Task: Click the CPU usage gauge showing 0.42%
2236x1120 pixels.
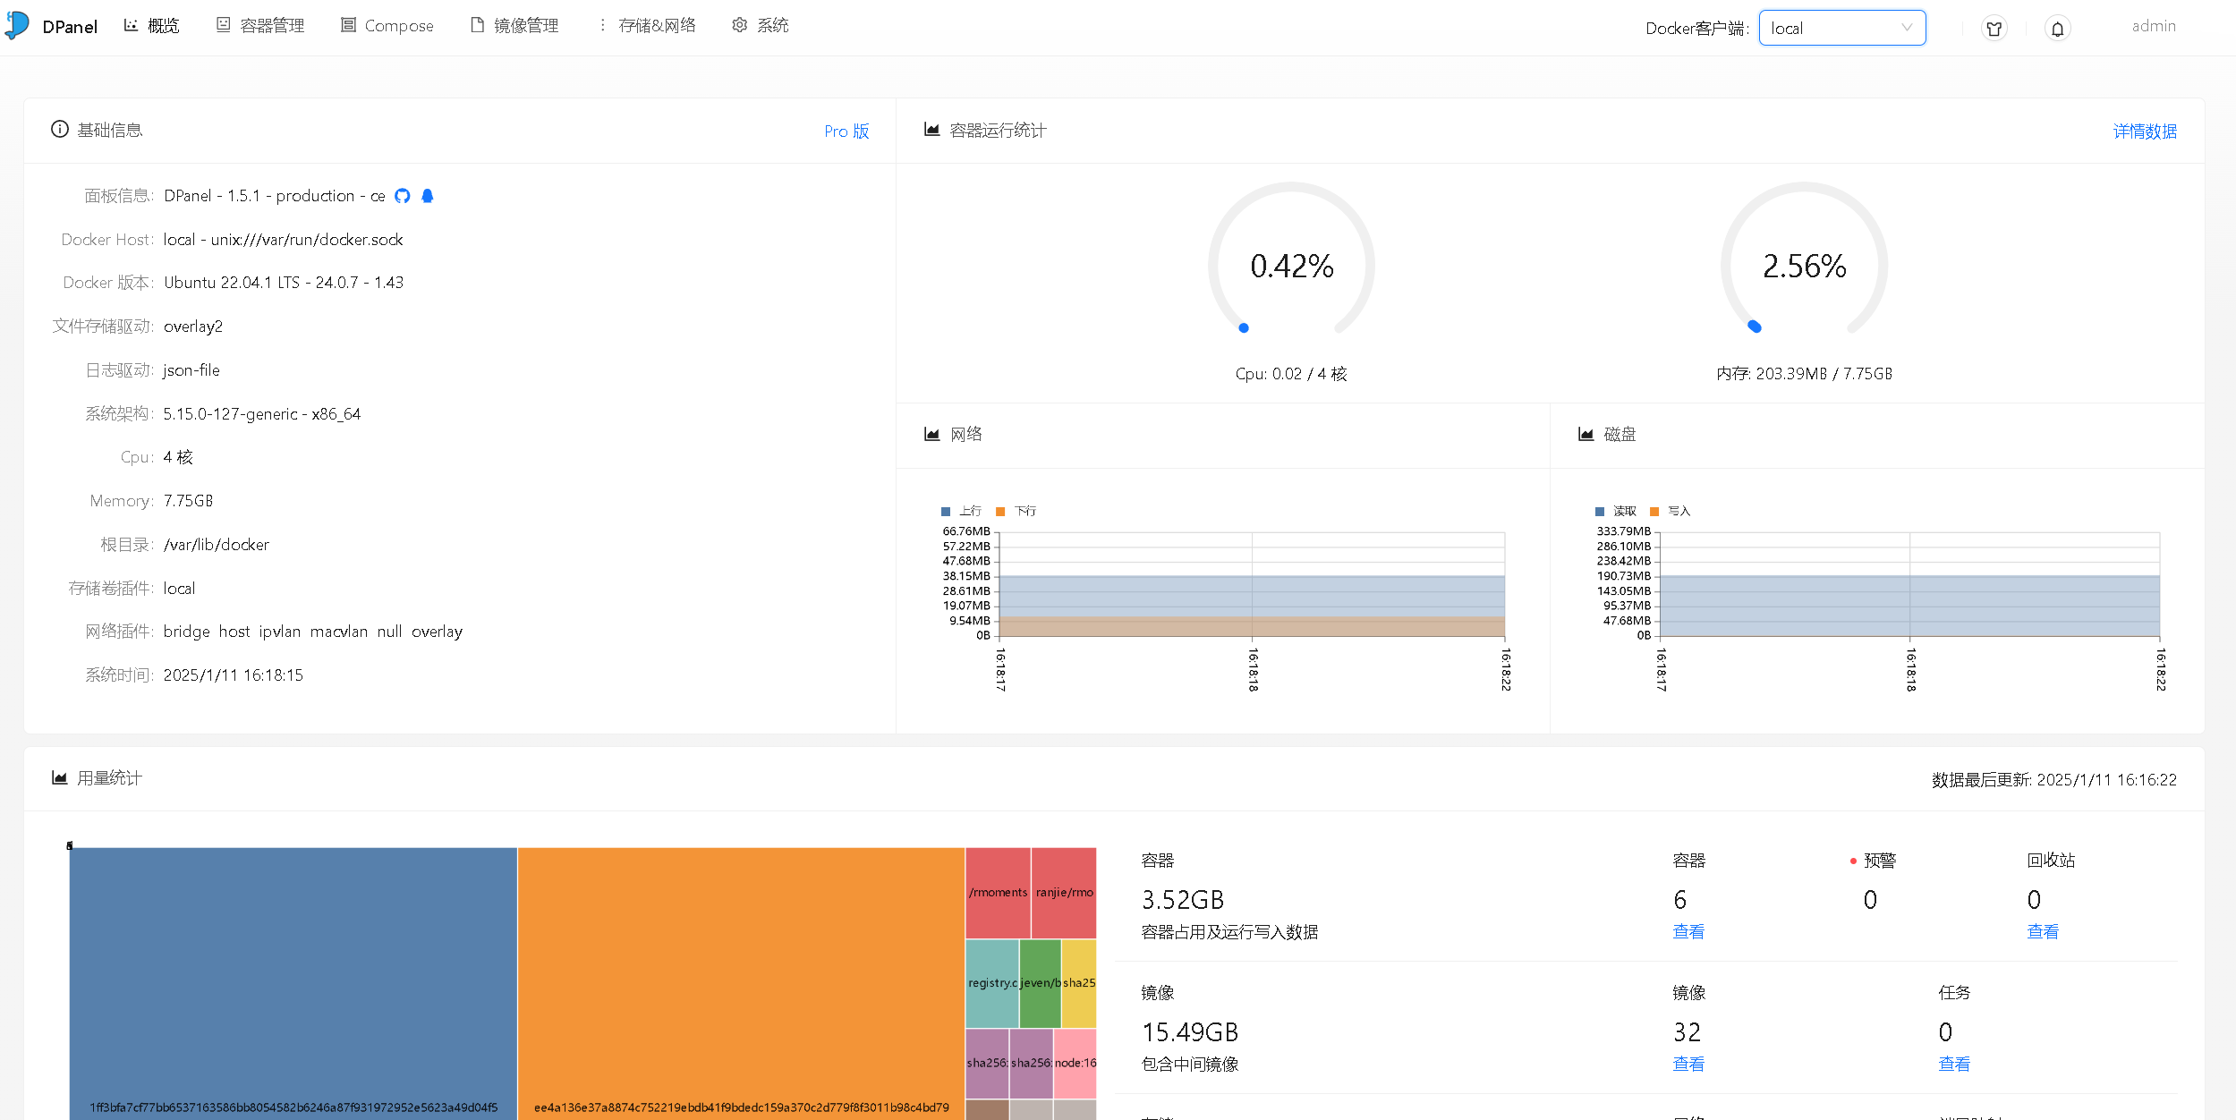Action: pyautogui.click(x=1289, y=265)
